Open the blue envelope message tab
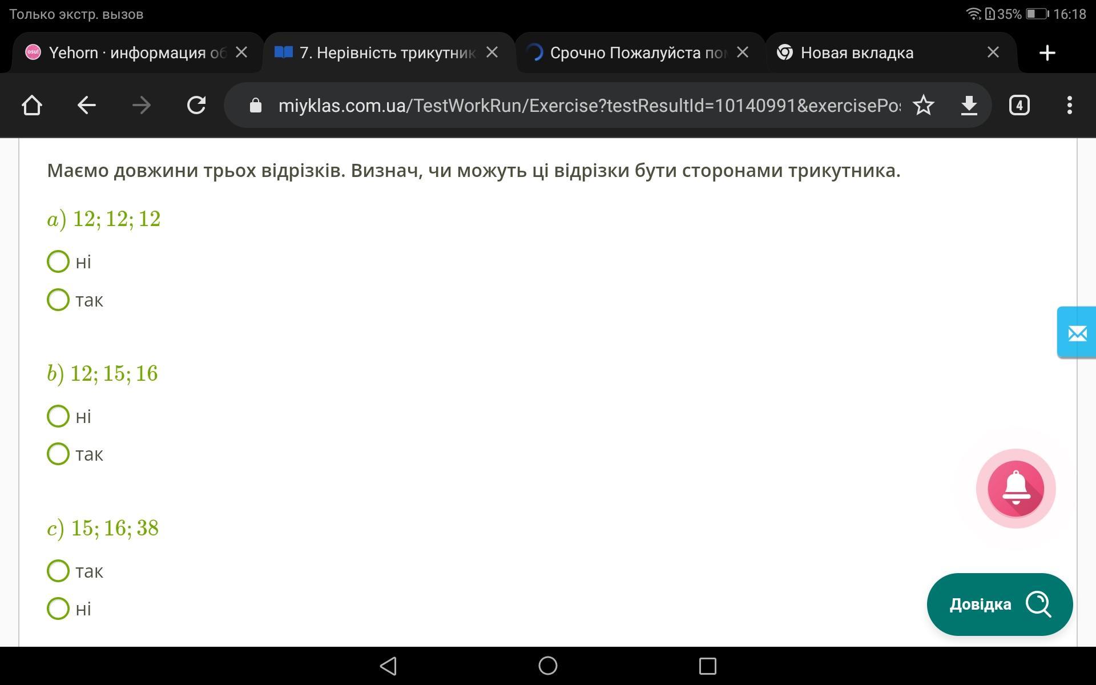The image size is (1096, 685). 1077,333
